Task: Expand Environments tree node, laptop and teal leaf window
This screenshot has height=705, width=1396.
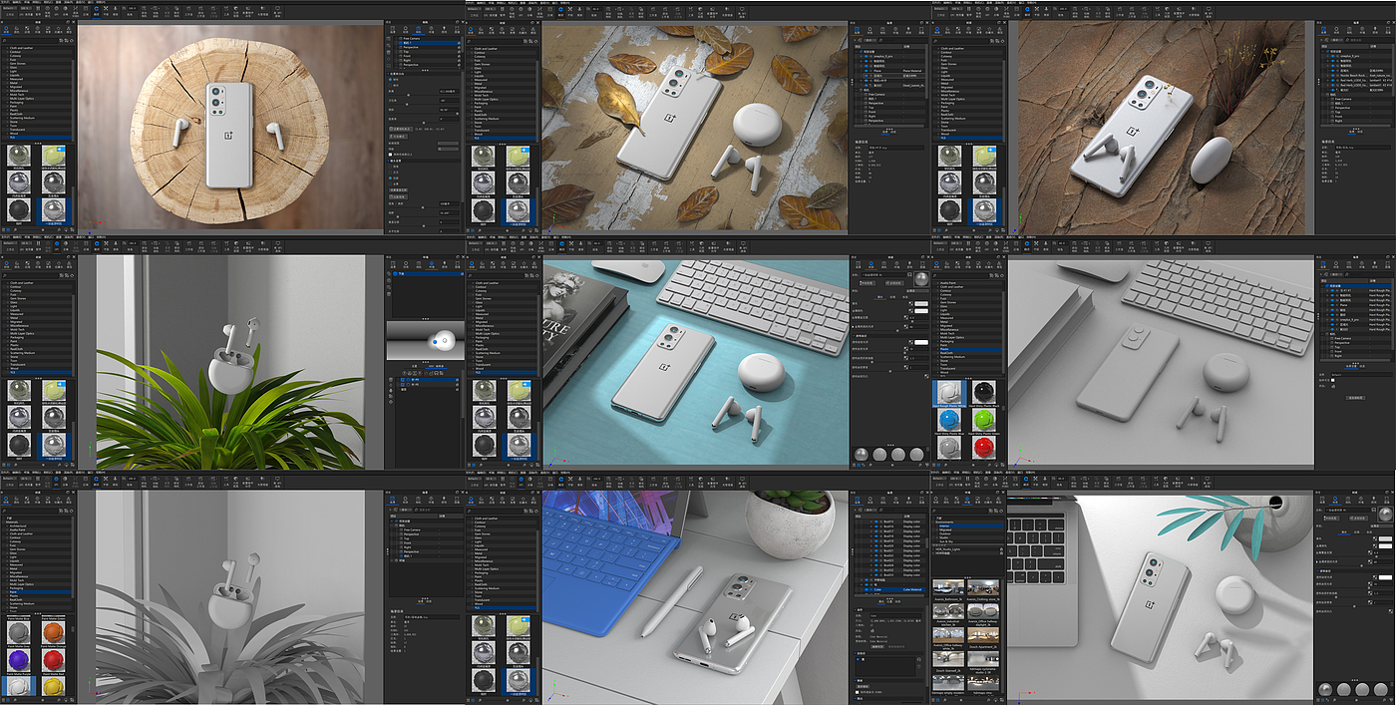Action: click(933, 523)
